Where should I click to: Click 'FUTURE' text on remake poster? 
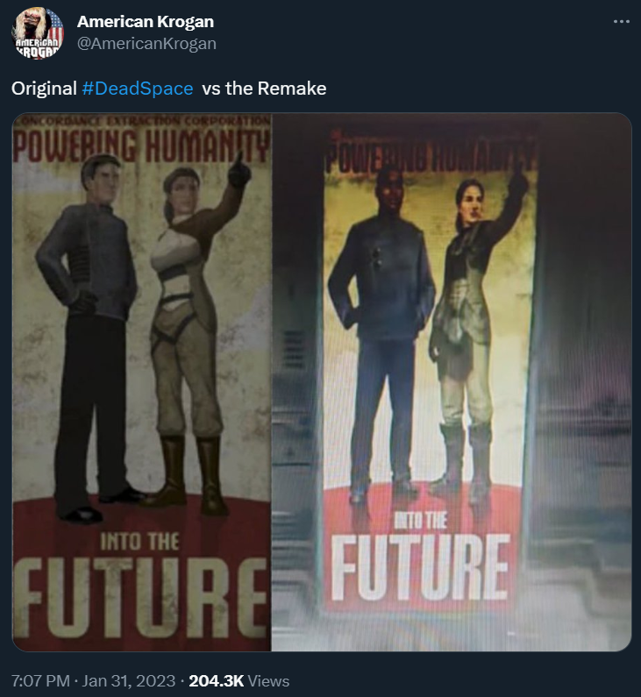click(x=420, y=566)
